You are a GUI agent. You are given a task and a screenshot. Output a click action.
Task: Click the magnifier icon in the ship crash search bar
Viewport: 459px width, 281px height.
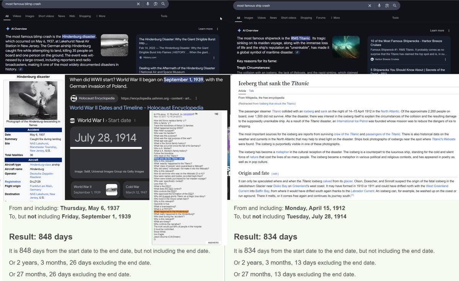(394, 6)
